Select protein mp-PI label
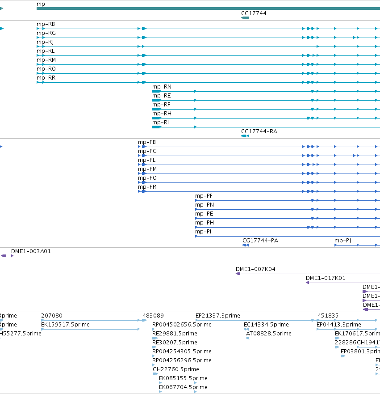 203,232
